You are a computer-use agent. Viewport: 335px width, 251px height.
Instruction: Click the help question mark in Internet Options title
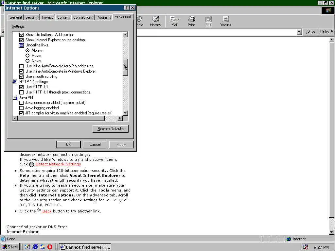pos(127,8)
